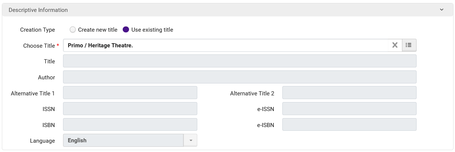Collapse section using the top-right chevron
This screenshot has width=455, height=152.
coord(442,10)
